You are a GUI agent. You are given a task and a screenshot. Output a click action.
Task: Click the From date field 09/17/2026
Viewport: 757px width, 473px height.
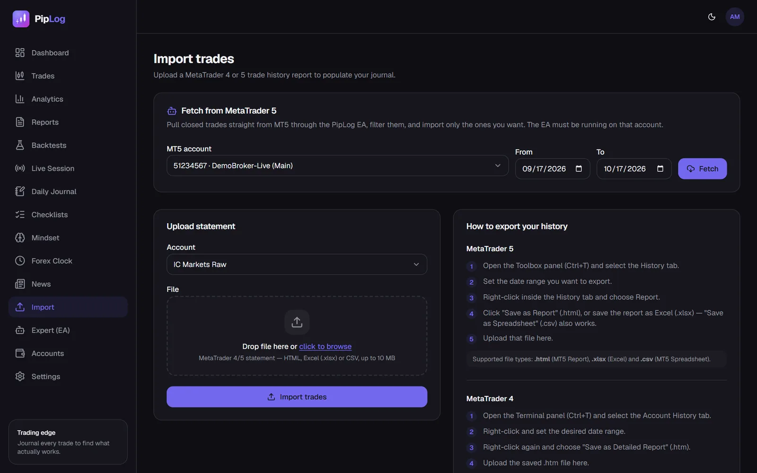(x=552, y=169)
